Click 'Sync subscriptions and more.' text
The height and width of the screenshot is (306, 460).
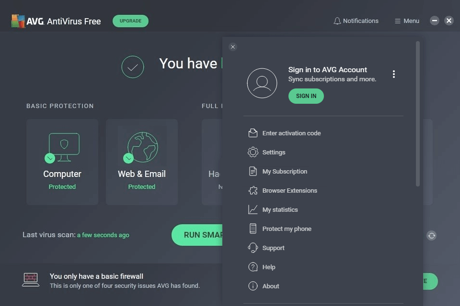pos(332,79)
